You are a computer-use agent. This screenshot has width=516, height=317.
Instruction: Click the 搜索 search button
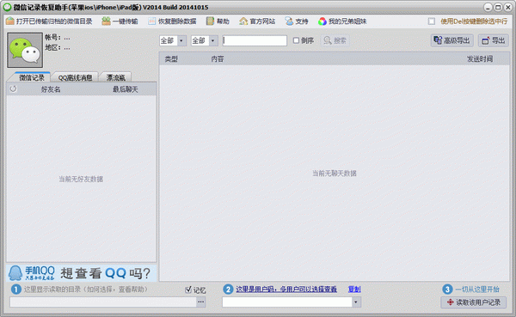(x=335, y=40)
